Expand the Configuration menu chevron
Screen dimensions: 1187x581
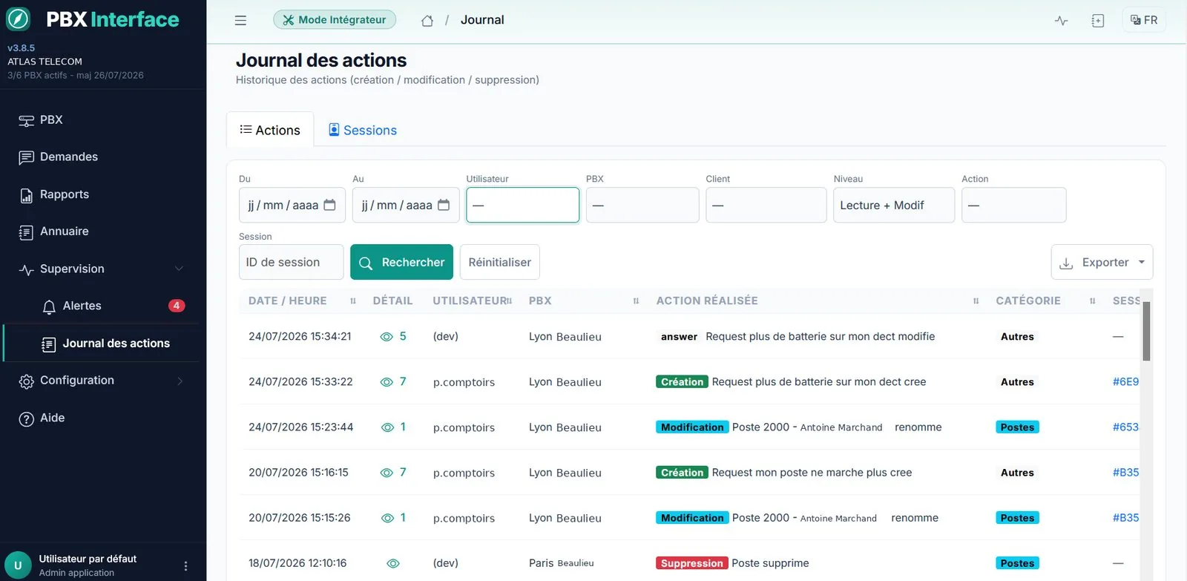pos(180,381)
